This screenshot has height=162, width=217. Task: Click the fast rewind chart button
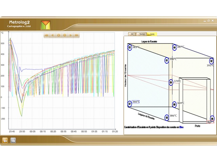coord(46,35)
